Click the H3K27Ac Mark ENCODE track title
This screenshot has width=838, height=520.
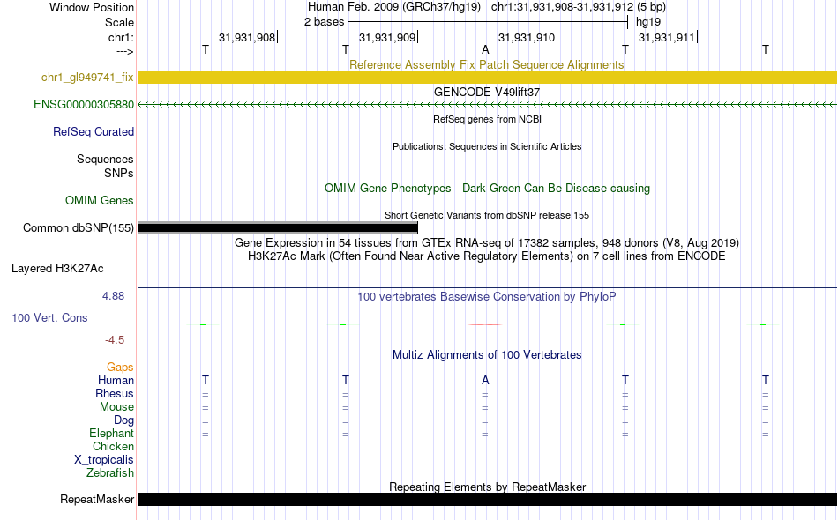pos(486,256)
